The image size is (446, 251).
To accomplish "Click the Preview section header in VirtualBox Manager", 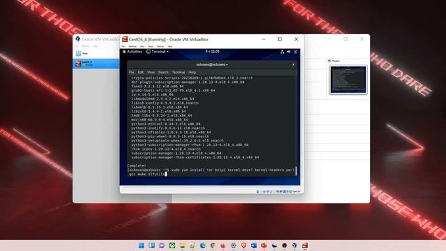I will click(x=334, y=61).
